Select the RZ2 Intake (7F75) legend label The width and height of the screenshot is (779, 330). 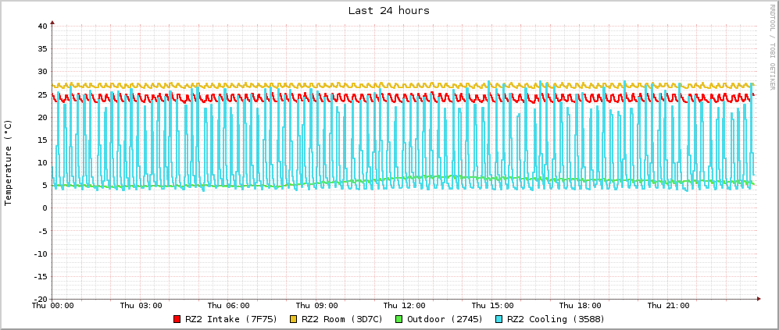point(227,319)
